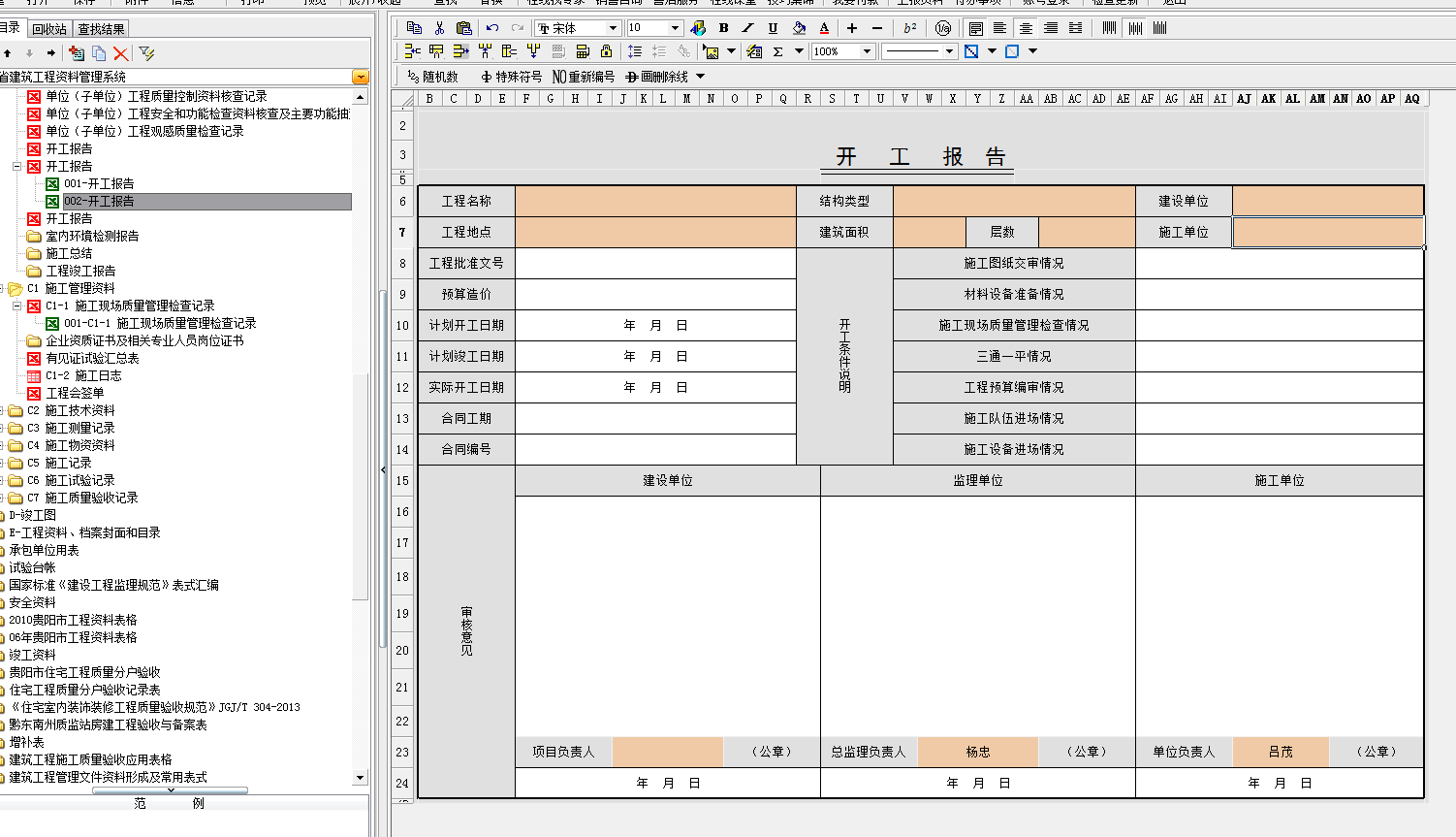
Task: Align cell text center
Action: click(1026, 28)
